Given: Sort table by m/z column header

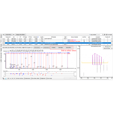Looking at the screenshot, I should click(x=14, y=37).
